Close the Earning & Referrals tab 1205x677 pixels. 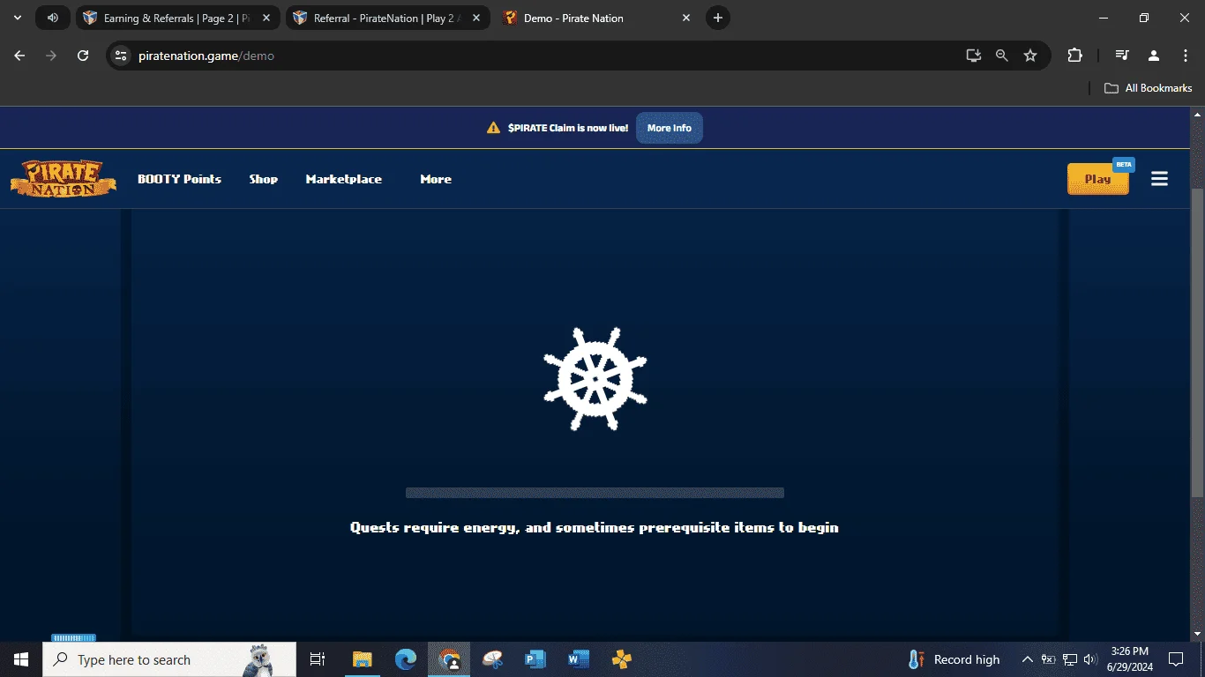[266, 18]
